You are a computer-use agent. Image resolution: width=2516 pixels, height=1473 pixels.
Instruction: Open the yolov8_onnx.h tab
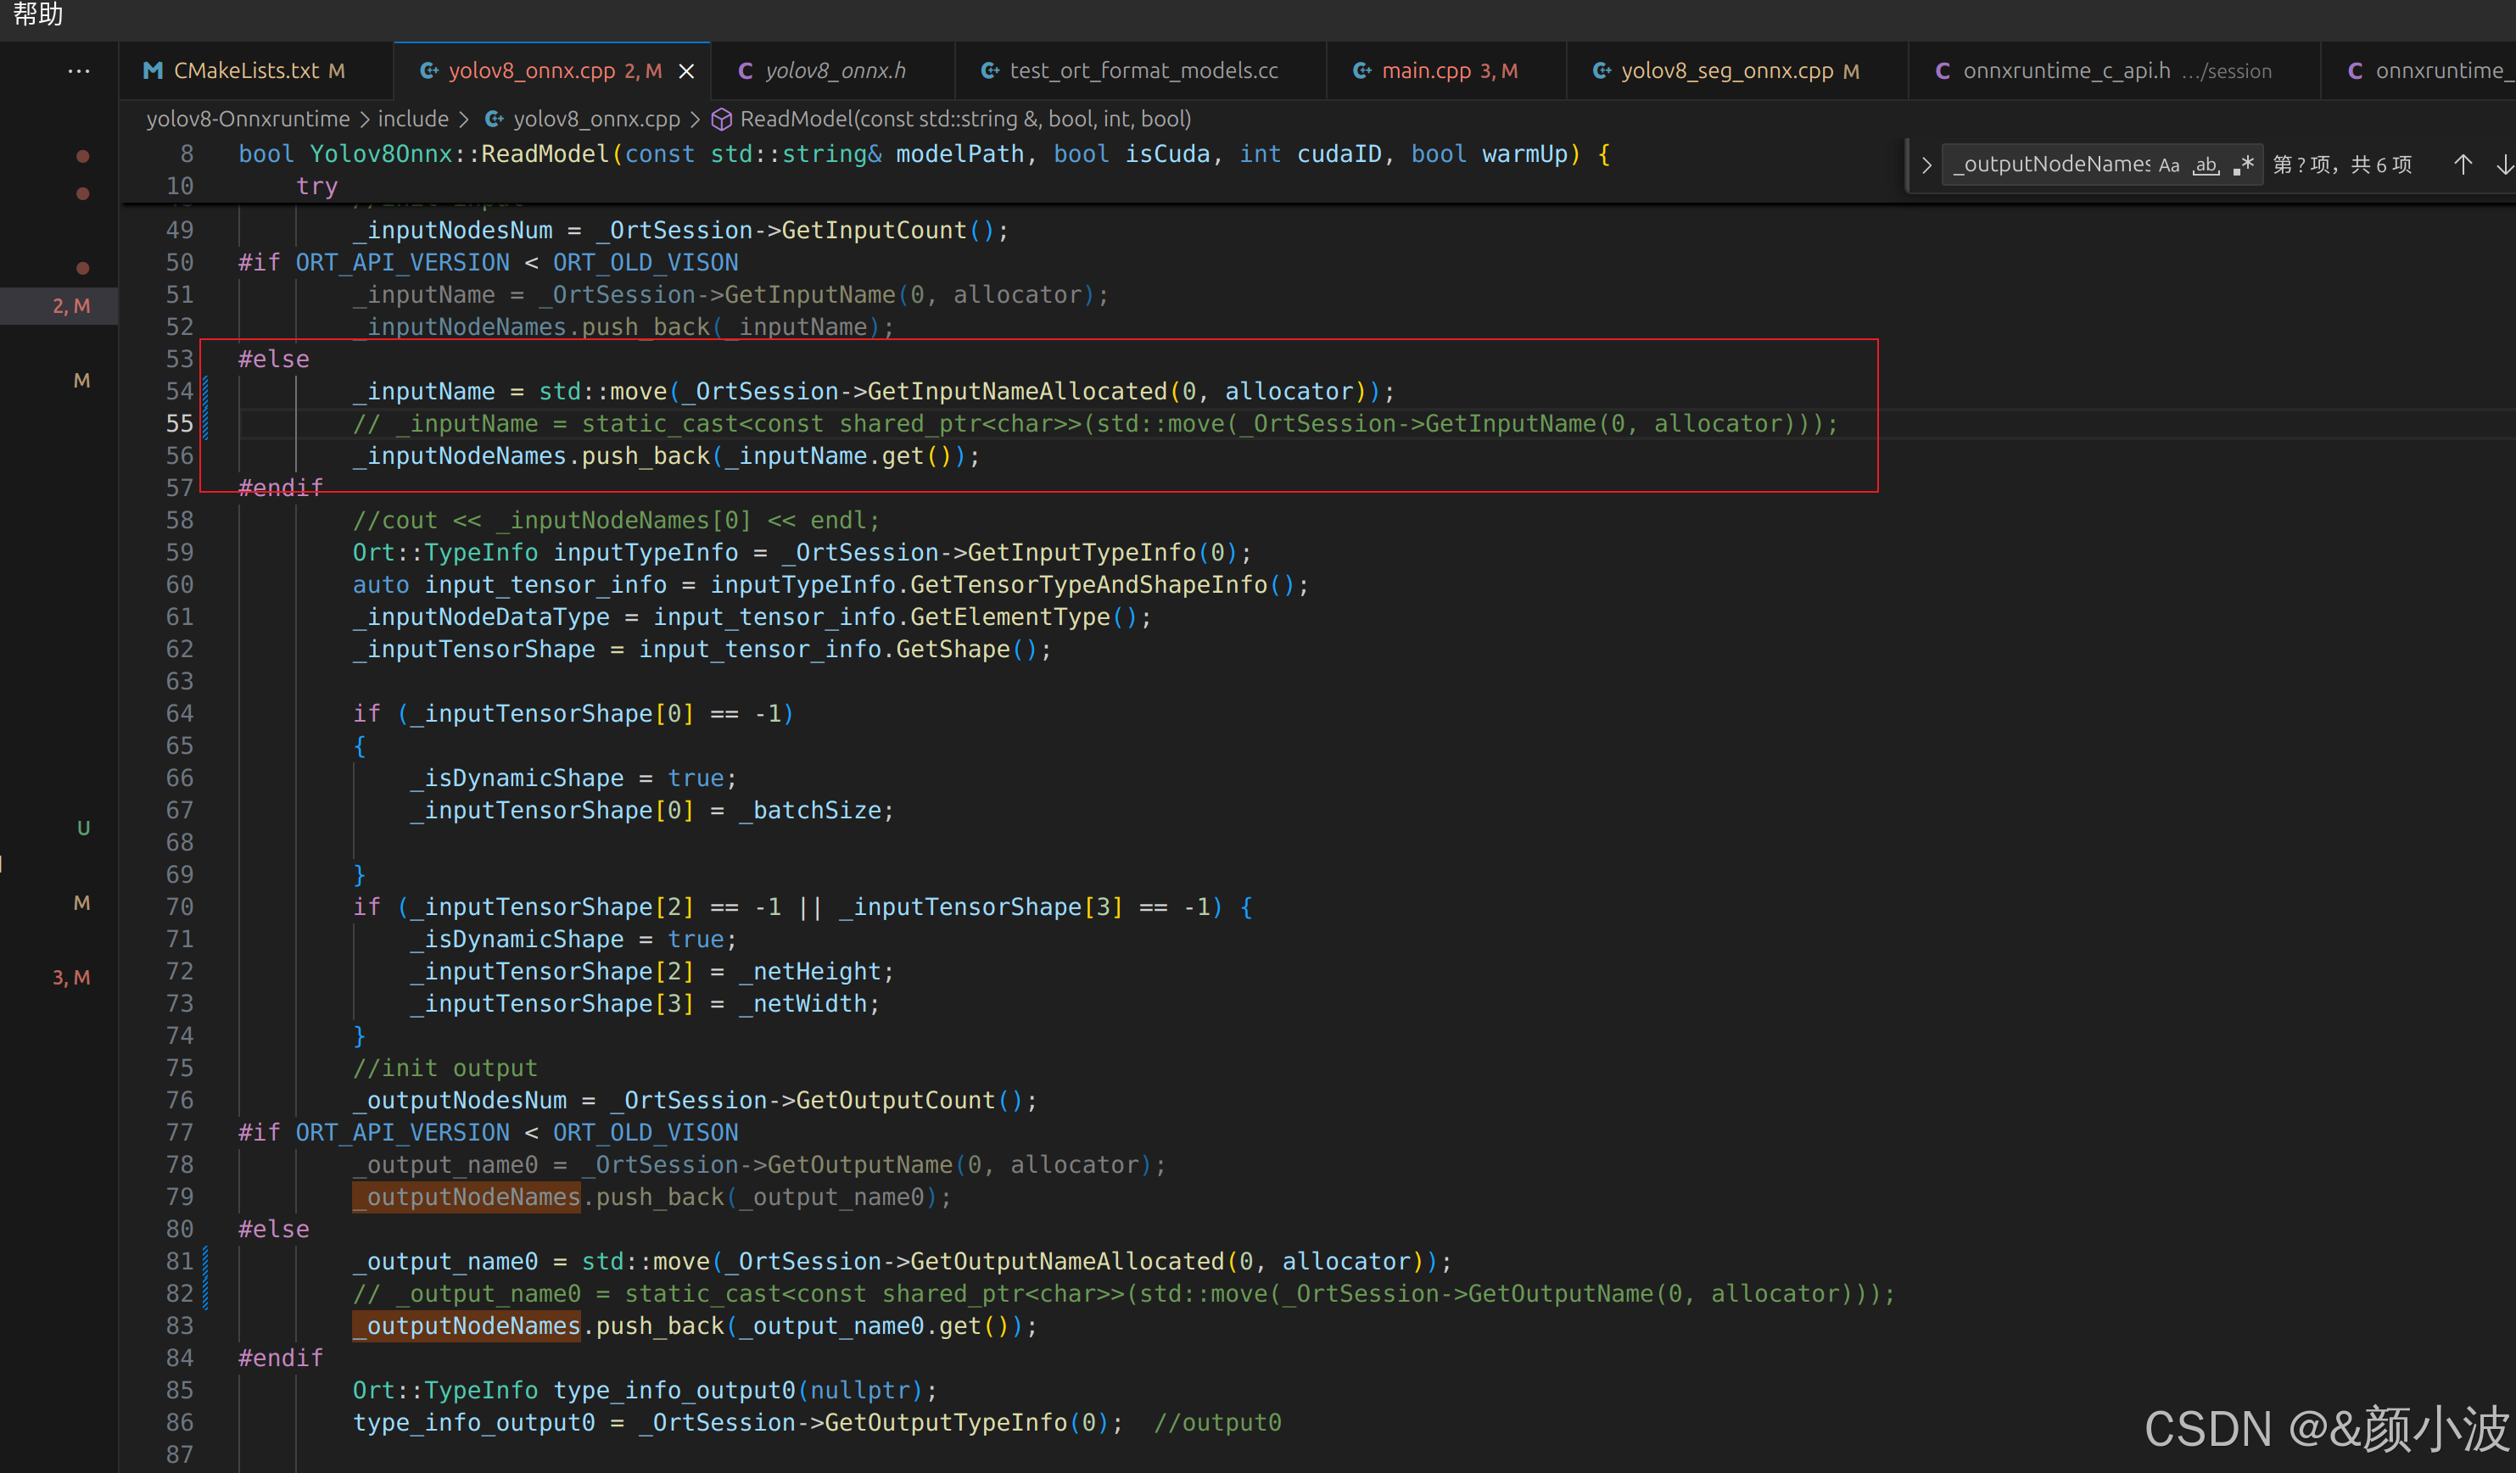click(835, 71)
